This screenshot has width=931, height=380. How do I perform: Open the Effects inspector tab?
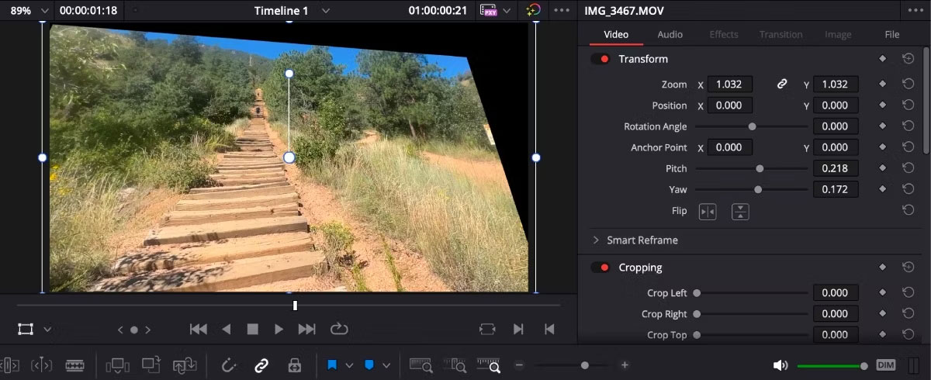point(724,34)
